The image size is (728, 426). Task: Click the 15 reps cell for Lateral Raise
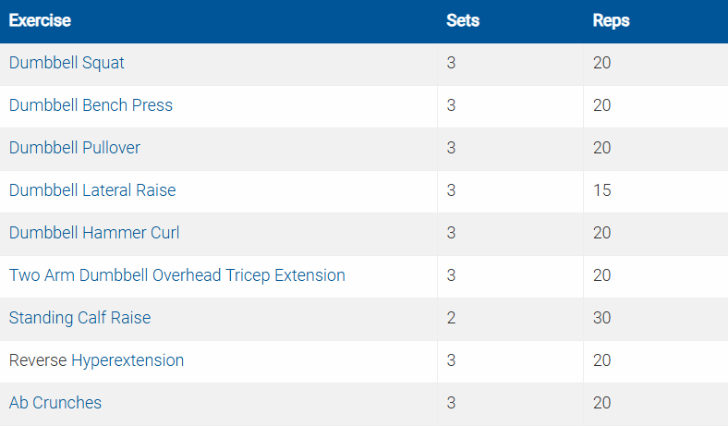(x=602, y=191)
